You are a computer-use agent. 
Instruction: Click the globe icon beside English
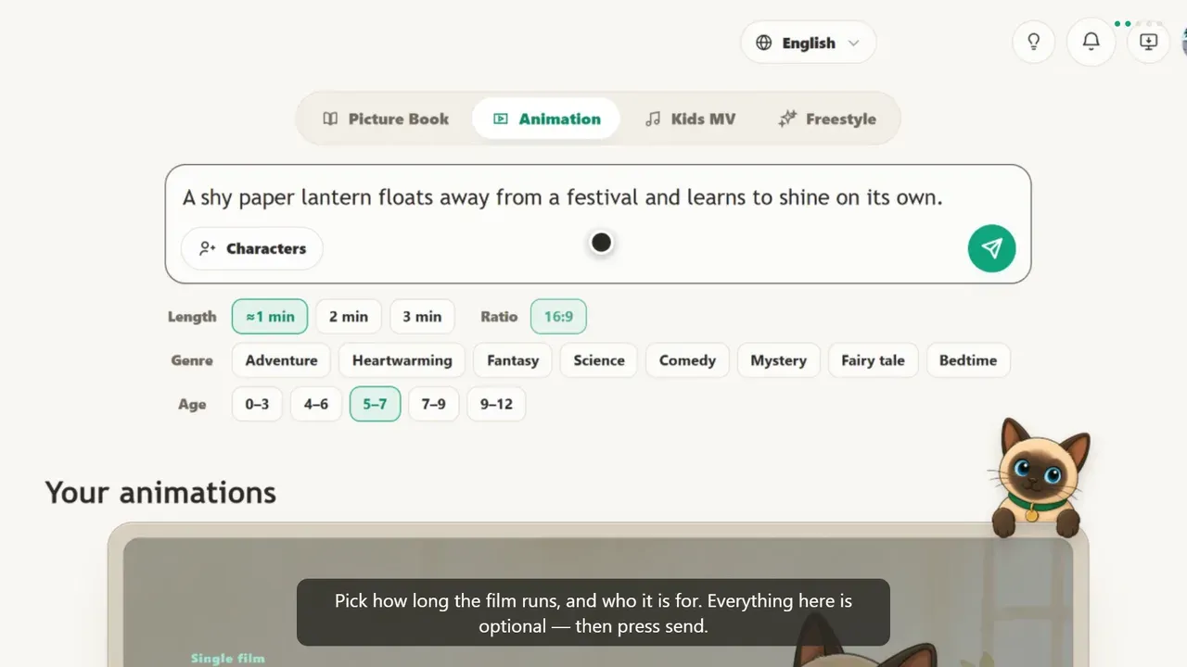click(764, 43)
